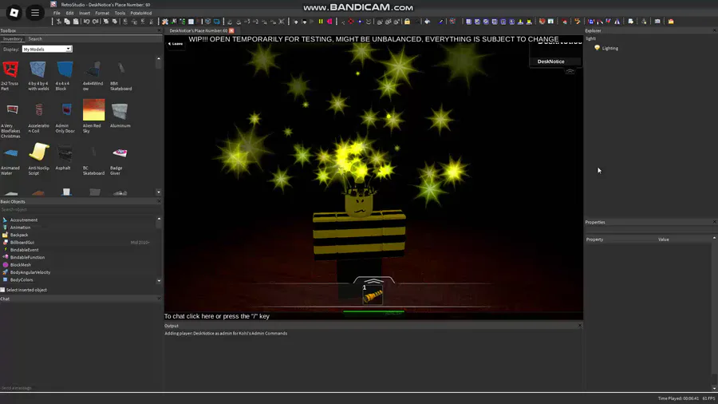Toggle the Select inserted object checkbox
Image resolution: width=718 pixels, height=404 pixels.
pyautogui.click(x=2, y=290)
